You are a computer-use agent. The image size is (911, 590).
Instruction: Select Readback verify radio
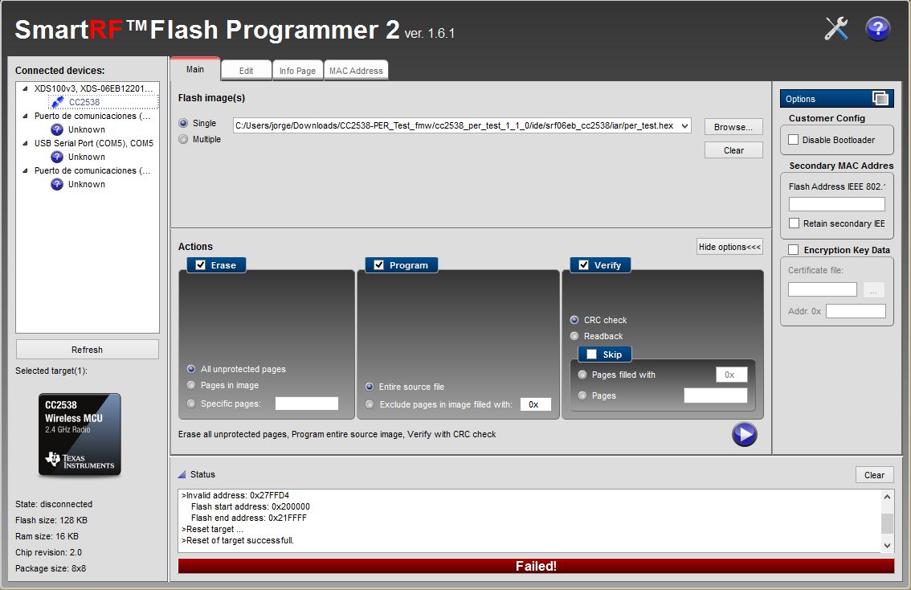[574, 336]
